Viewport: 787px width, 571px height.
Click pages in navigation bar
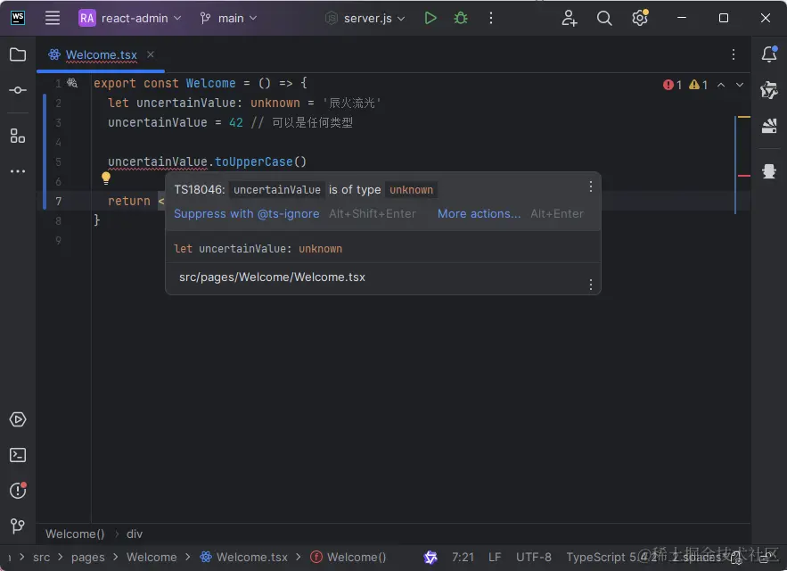(88, 557)
